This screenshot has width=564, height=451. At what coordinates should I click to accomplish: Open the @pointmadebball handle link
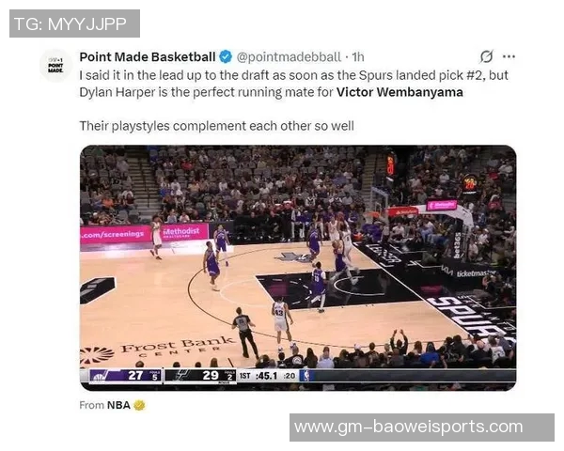[289, 56]
